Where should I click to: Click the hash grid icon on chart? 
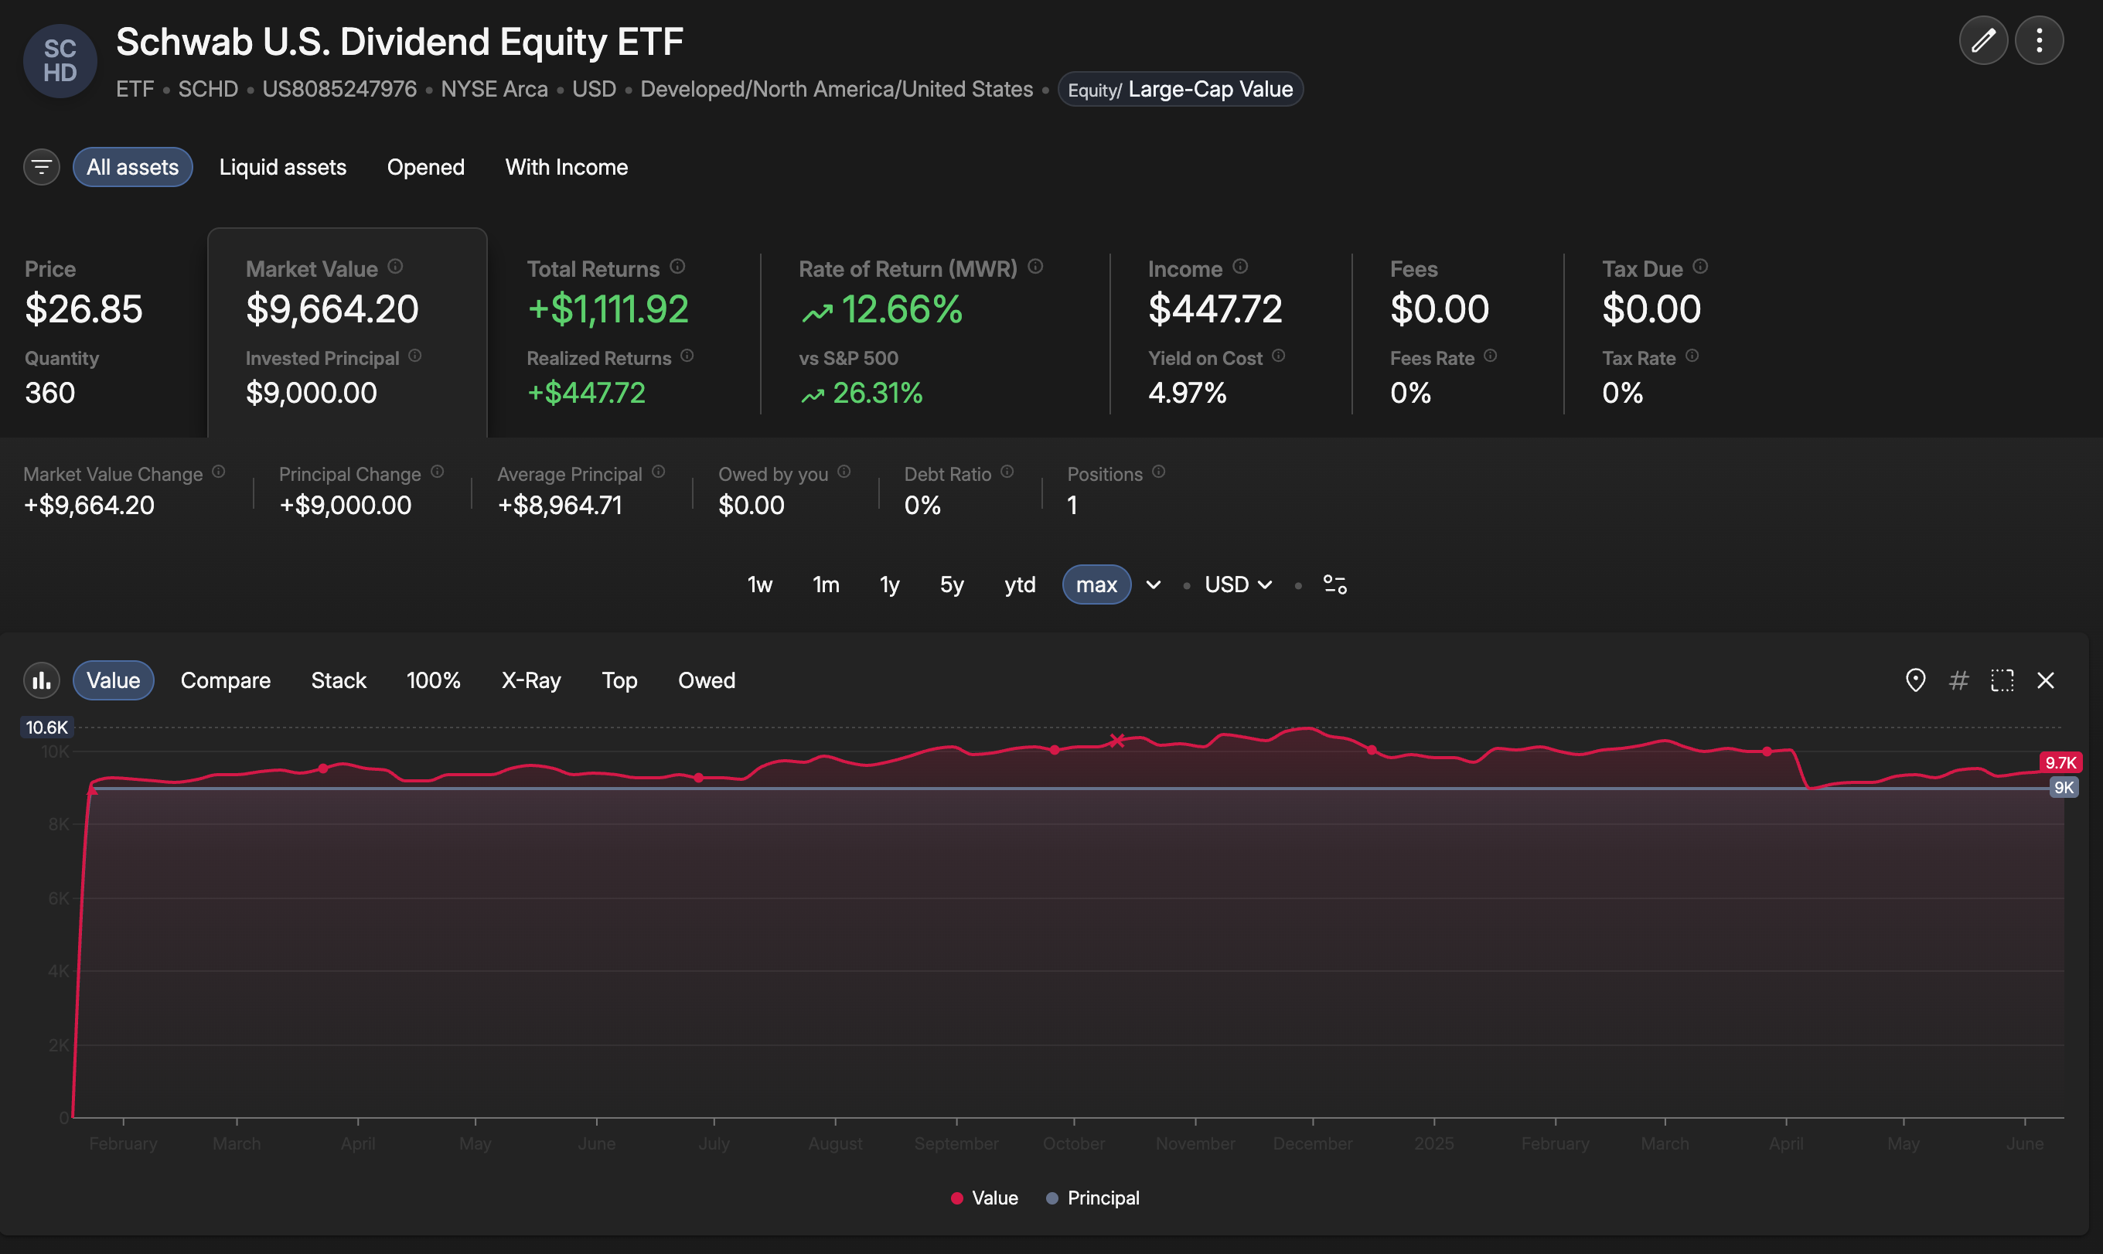pos(1958,680)
